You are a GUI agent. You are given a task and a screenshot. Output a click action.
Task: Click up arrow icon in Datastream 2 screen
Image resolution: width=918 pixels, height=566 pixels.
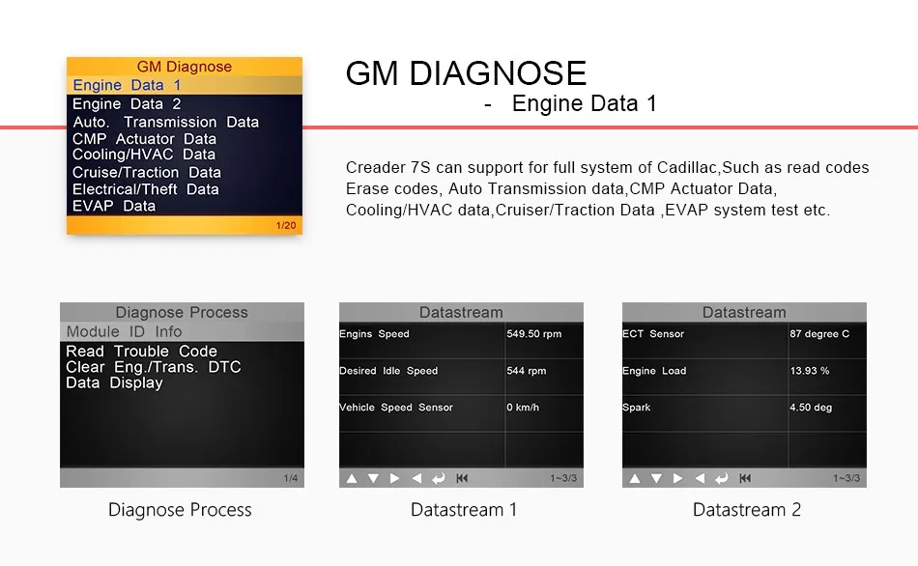pyautogui.click(x=635, y=478)
